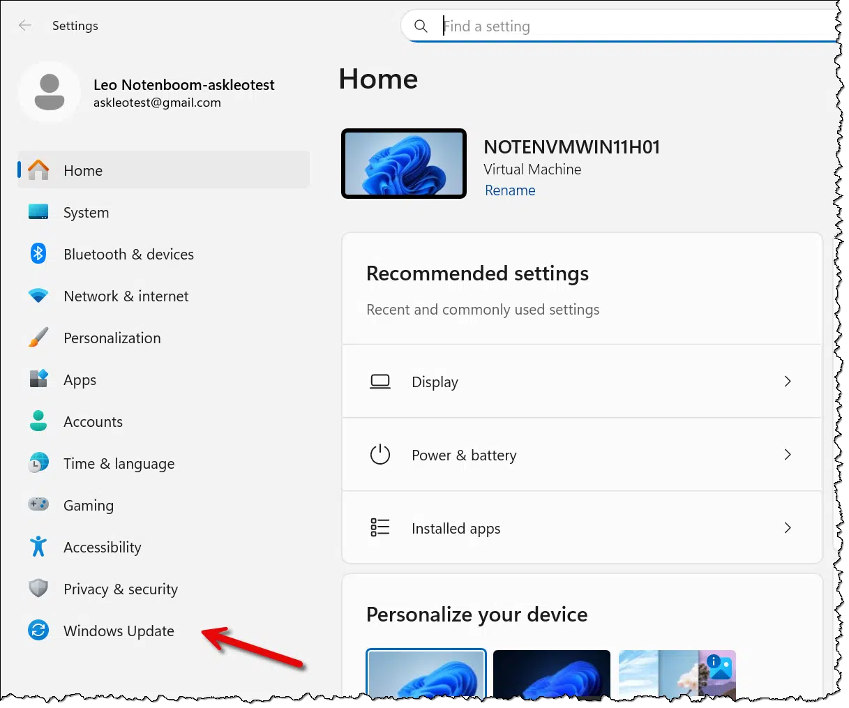Click the Personalization paintbrush icon

click(x=38, y=338)
